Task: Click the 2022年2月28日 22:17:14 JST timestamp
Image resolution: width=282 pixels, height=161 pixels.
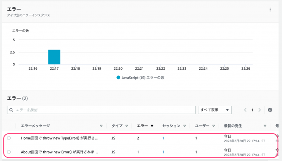Action: coord(245,141)
